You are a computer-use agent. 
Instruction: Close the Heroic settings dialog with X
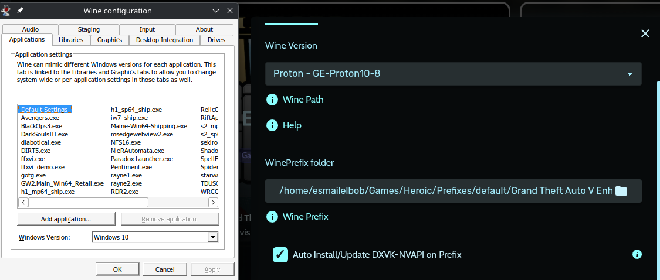(x=645, y=33)
